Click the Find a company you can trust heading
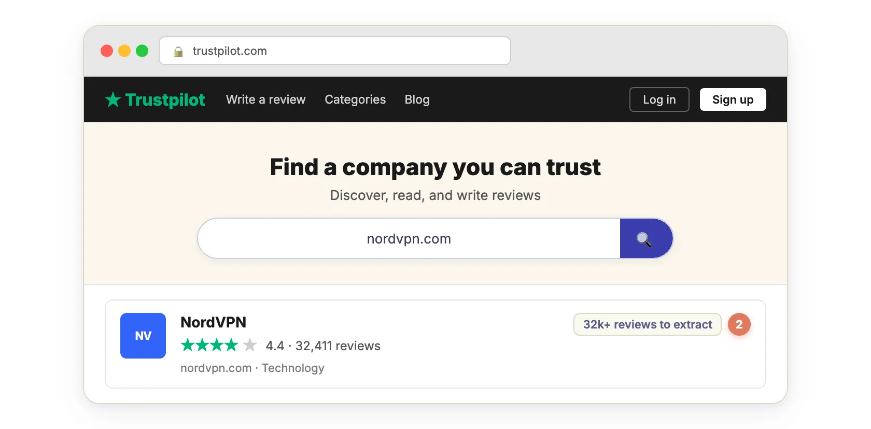871x429 pixels. 436,167
